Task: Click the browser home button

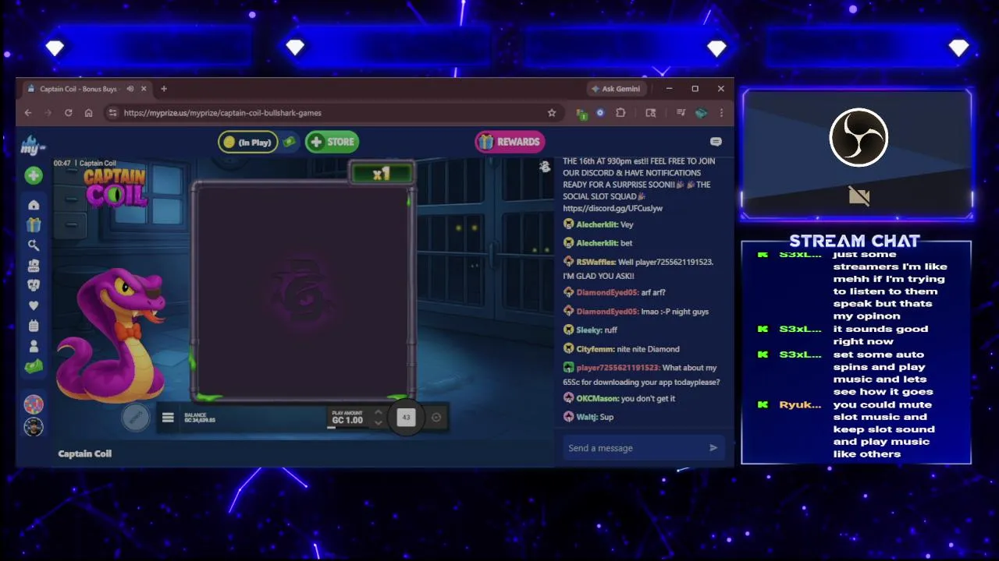Action: tap(88, 113)
